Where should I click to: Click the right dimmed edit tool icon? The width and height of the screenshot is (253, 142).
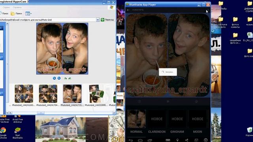point(196,101)
